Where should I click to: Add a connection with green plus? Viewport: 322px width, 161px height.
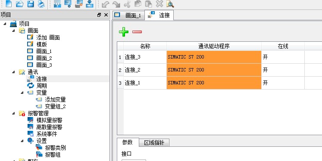124,32
